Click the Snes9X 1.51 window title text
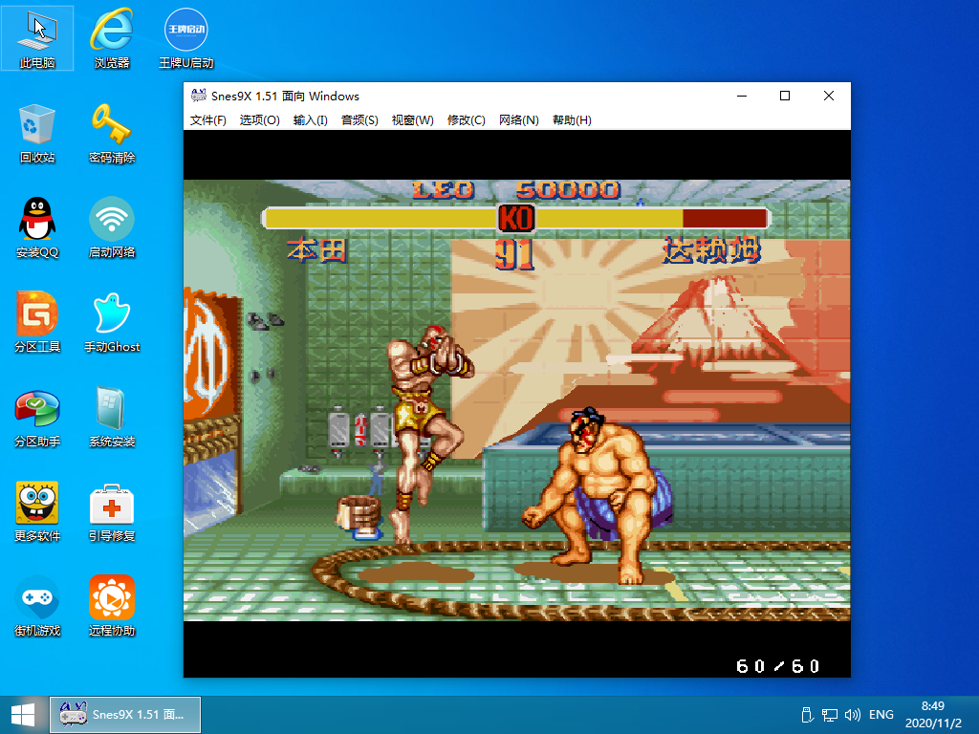This screenshot has height=734, width=979. click(285, 97)
